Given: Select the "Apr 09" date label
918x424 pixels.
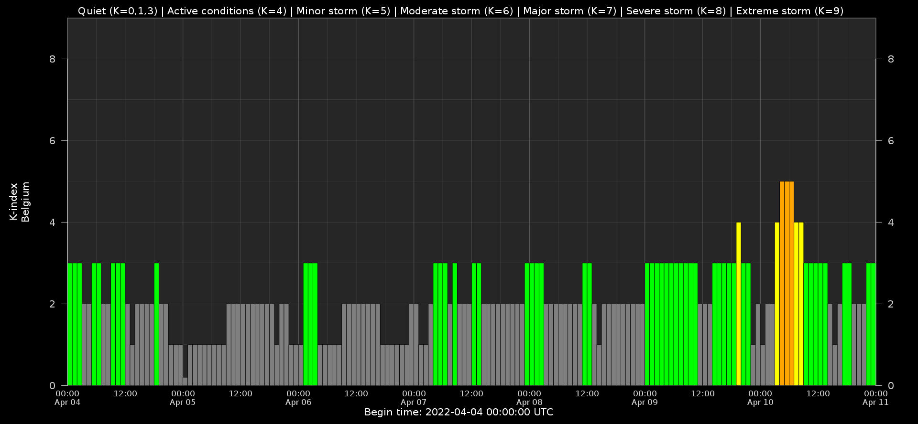Looking at the screenshot, I should pyautogui.click(x=645, y=402).
